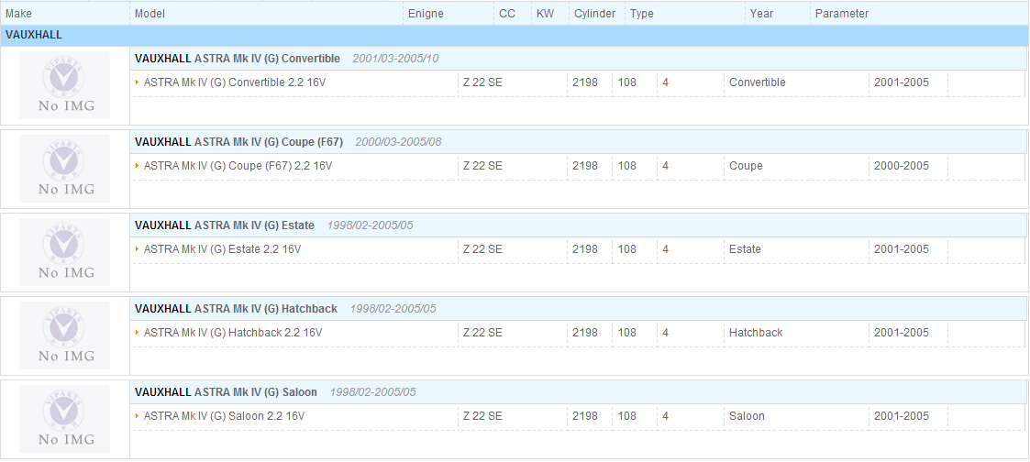Open the Coupe (F67) No IMG thumbnail
Screen dimensions: 1030x462
click(x=64, y=169)
